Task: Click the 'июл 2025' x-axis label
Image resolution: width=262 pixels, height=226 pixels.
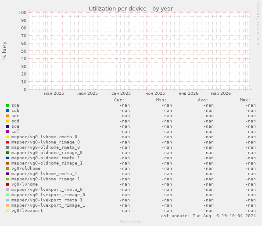Action: point(88,93)
